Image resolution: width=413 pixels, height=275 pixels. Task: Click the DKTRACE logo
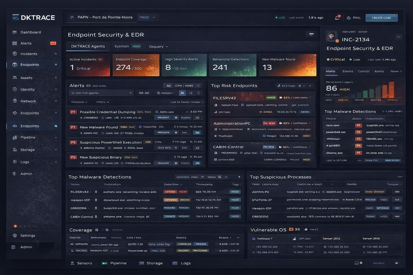coord(34,18)
